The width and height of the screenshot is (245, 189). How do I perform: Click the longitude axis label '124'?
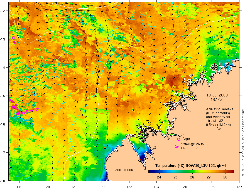click(157, 187)
